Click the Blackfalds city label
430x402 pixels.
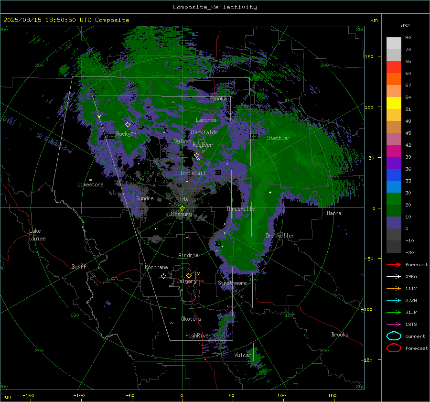203,132
